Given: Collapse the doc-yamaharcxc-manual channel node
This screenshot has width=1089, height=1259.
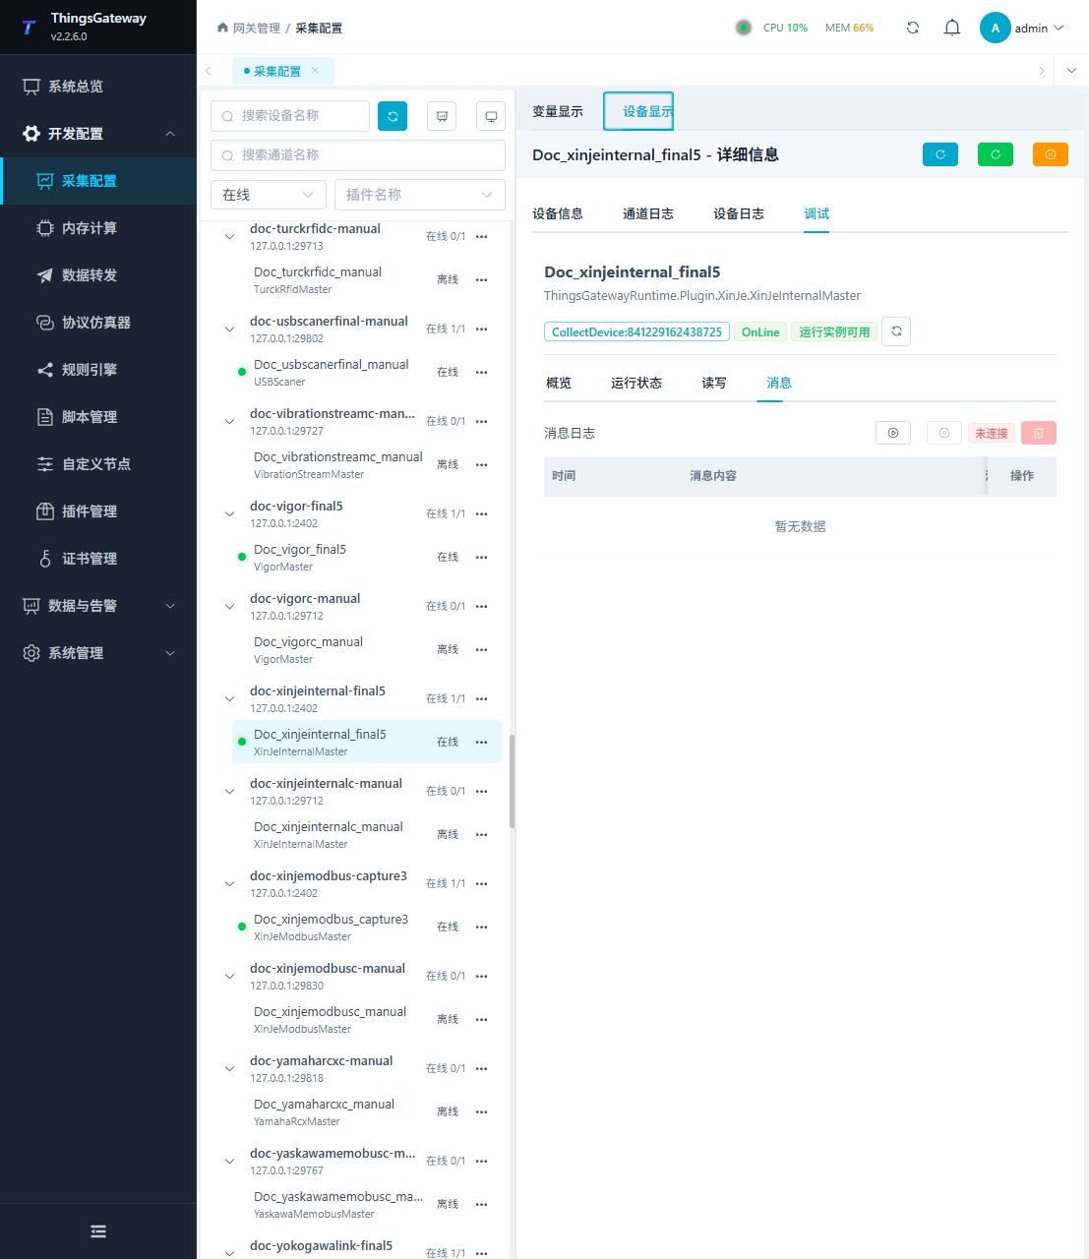Looking at the screenshot, I should 229,1069.
